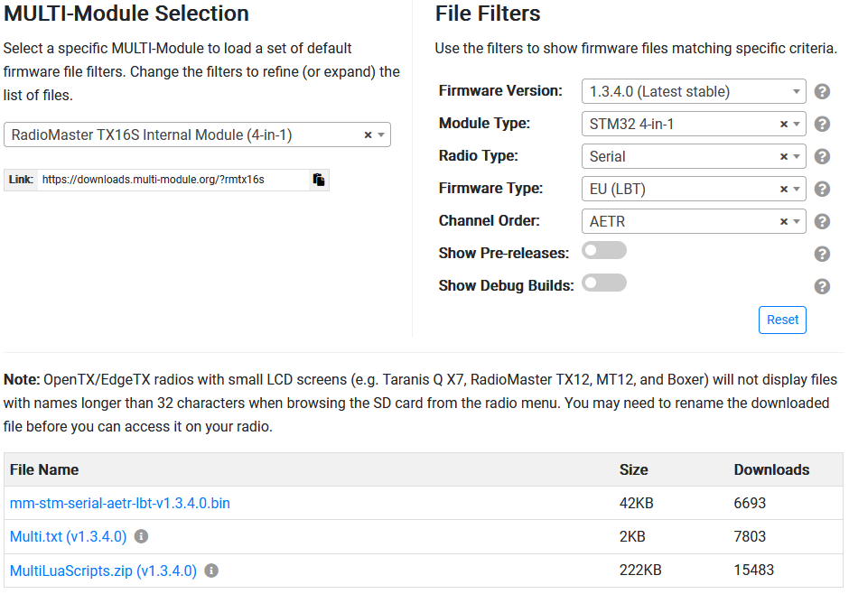Enable the Show Pre-releases toggle
Image resolution: width=849 pixels, height=594 pixels.
click(603, 251)
